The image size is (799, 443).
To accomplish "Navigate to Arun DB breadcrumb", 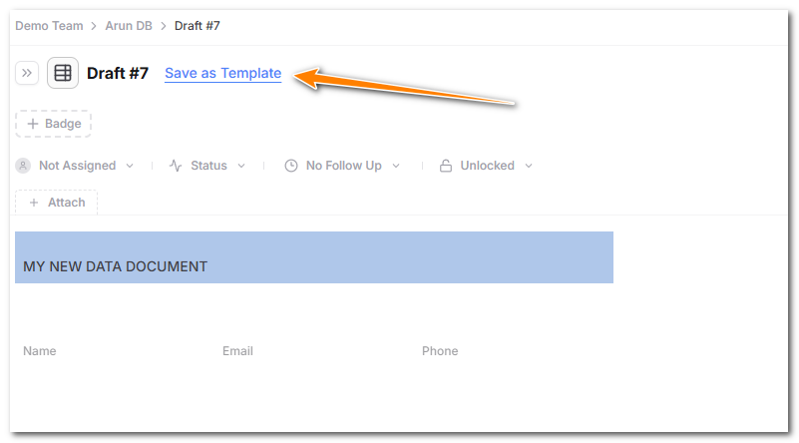I will (x=129, y=26).
